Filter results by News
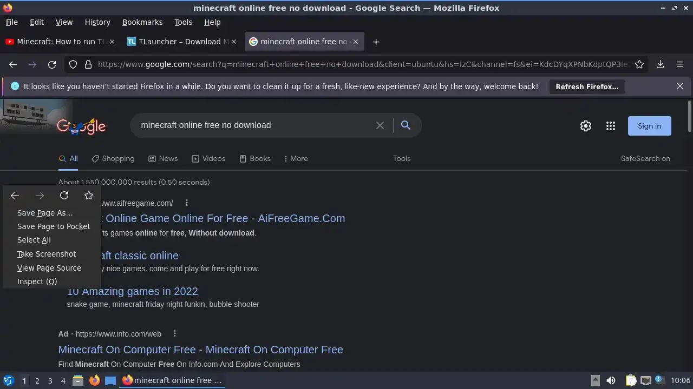Viewport: 693px width, 389px height. pyautogui.click(x=163, y=158)
